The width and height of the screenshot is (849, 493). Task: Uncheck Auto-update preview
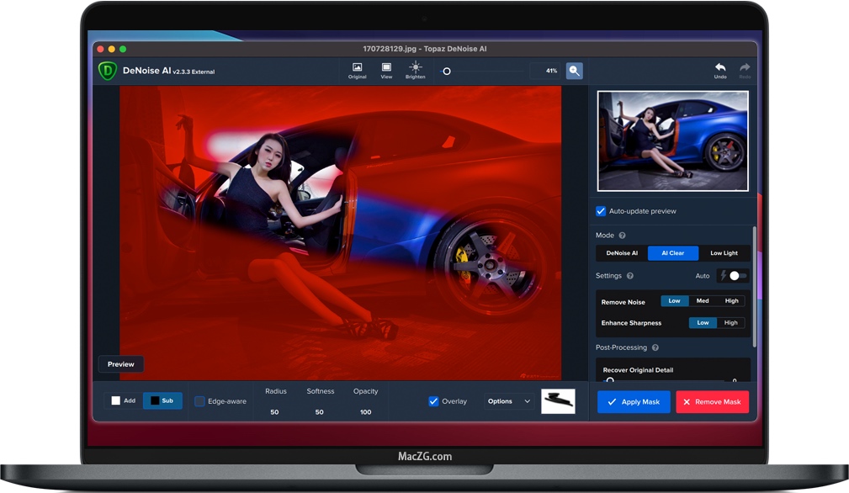click(x=600, y=211)
